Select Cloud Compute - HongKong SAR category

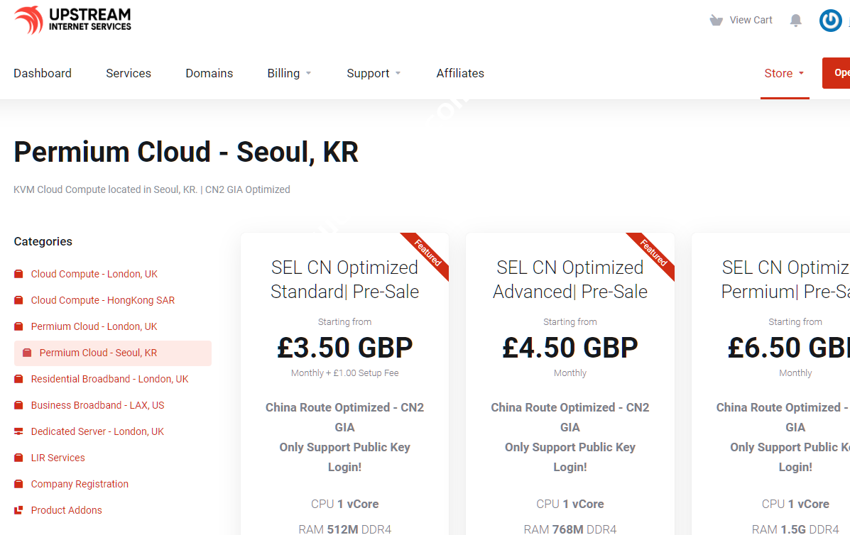[102, 300]
